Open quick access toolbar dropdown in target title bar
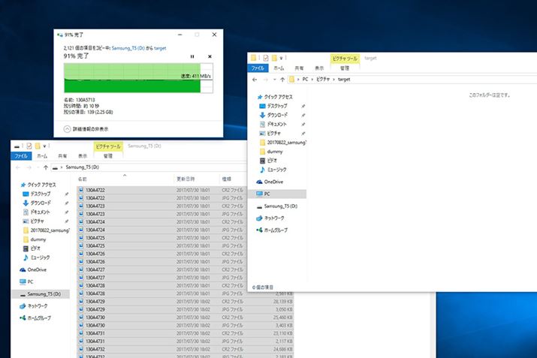This screenshot has height=358, width=537. click(x=282, y=57)
